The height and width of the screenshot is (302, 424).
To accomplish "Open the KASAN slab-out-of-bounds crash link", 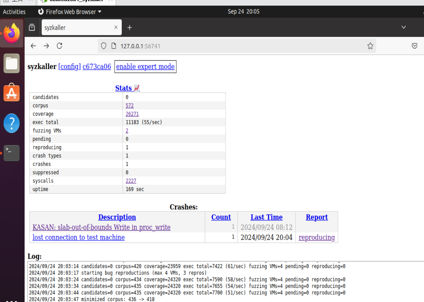I will (101, 227).
